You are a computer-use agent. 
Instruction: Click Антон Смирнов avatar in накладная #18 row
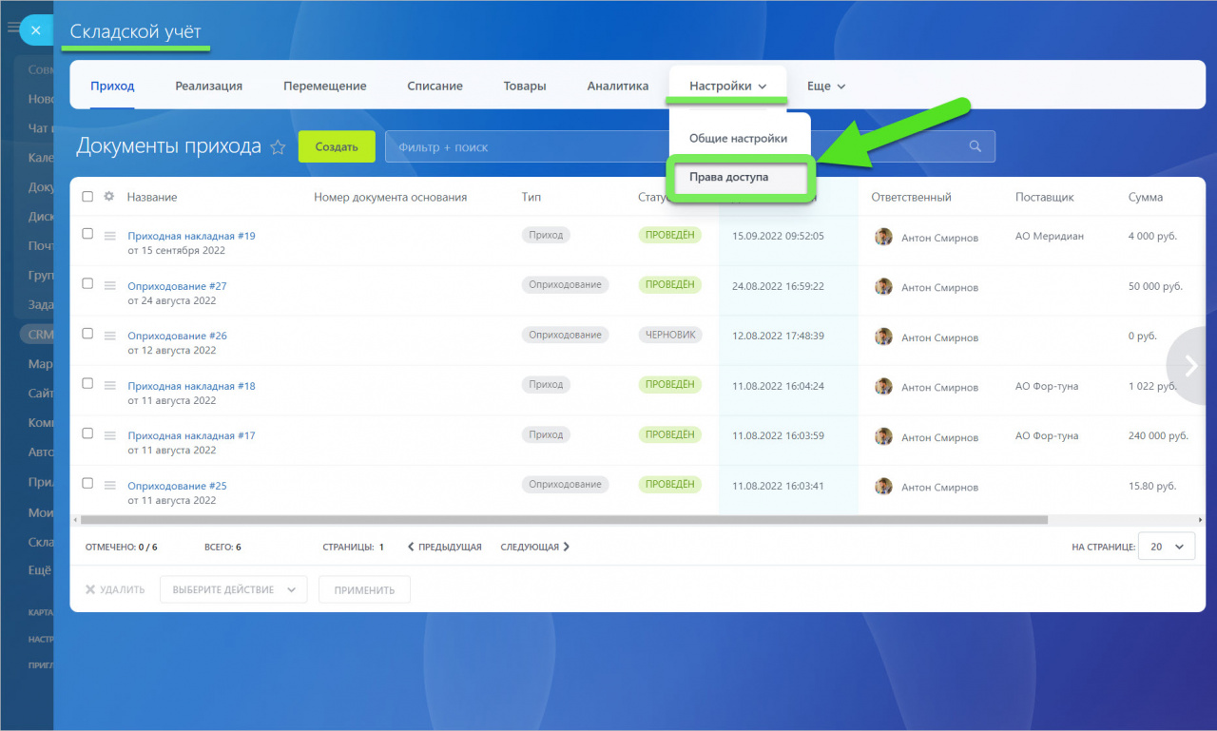883,386
